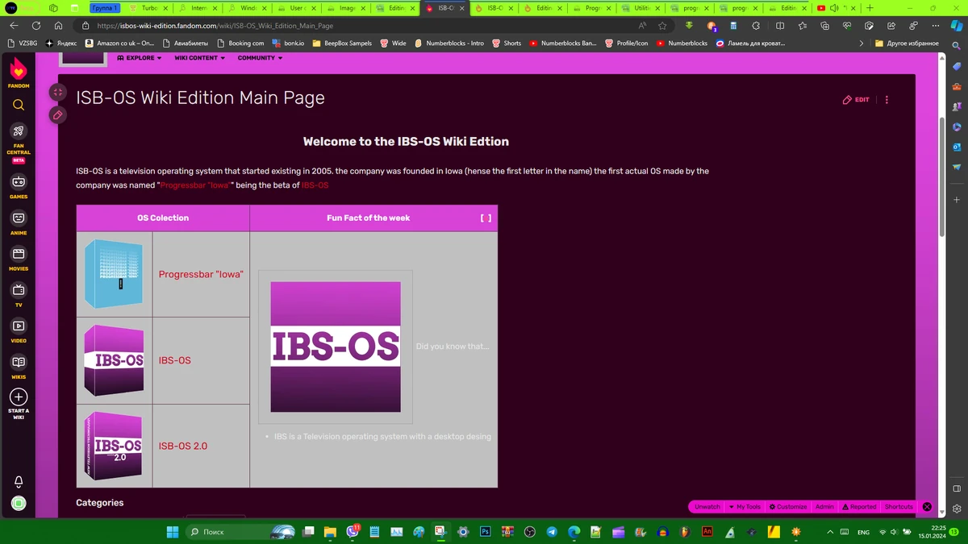Open the COMMUNITY menu
Image resolution: width=968 pixels, height=544 pixels.
257,57
